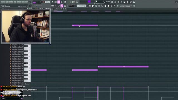Screen dimensions: 178x100
Task: Open the Mixer view icon
Action: coord(99,6)
